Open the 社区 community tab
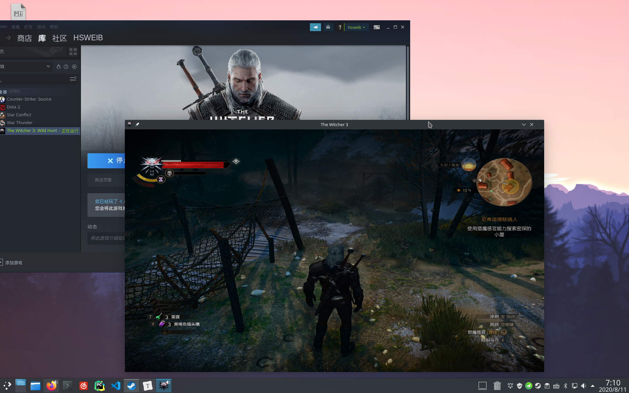629x393 pixels. [x=59, y=38]
